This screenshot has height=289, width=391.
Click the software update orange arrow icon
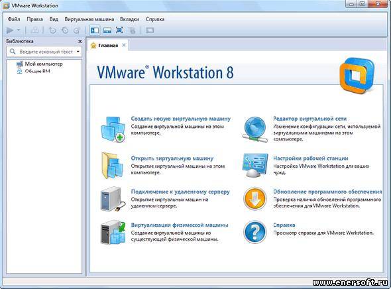pos(255,199)
